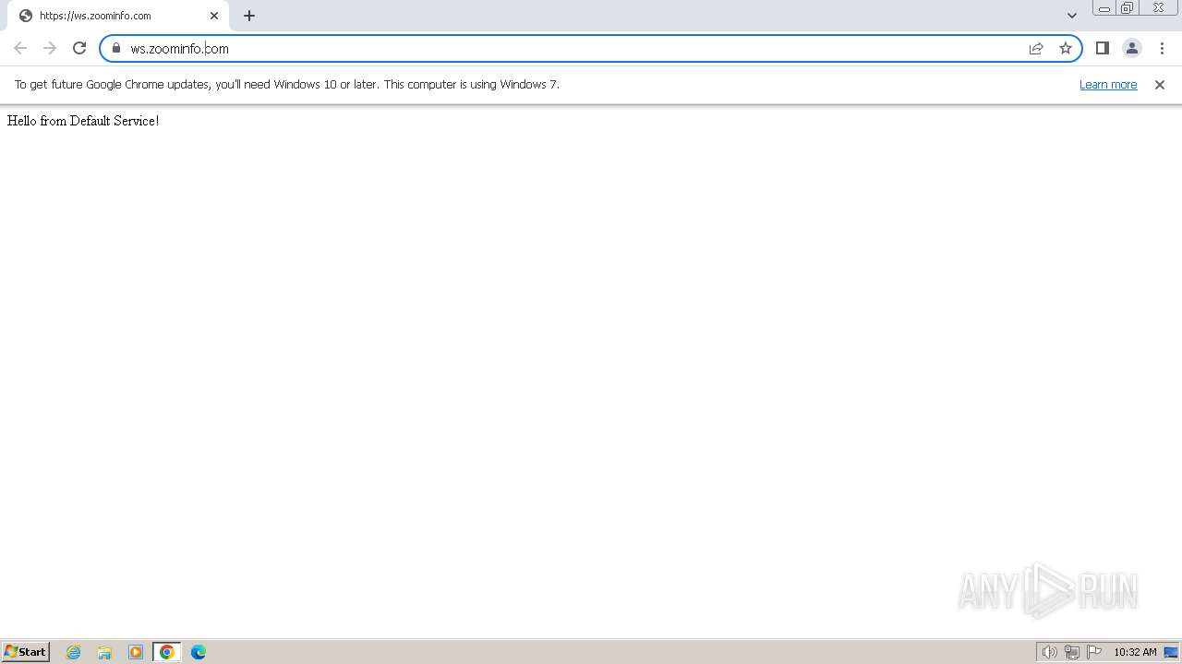The width and height of the screenshot is (1182, 664).
Task: Show desktop via tray corner icon
Action: [1171, 652]
